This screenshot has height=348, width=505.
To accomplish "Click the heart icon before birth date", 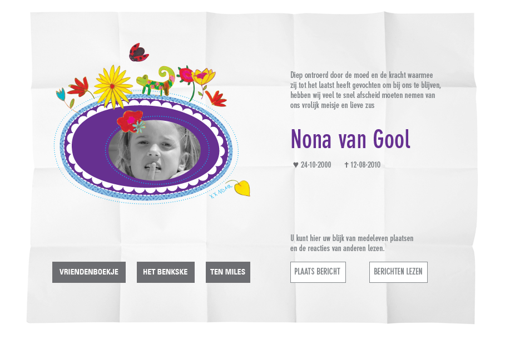I will point(296,165).
